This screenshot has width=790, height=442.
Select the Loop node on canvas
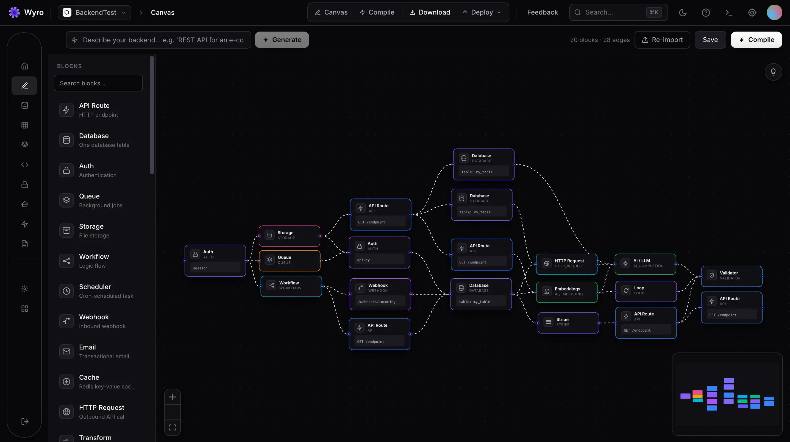coord(646,291)
